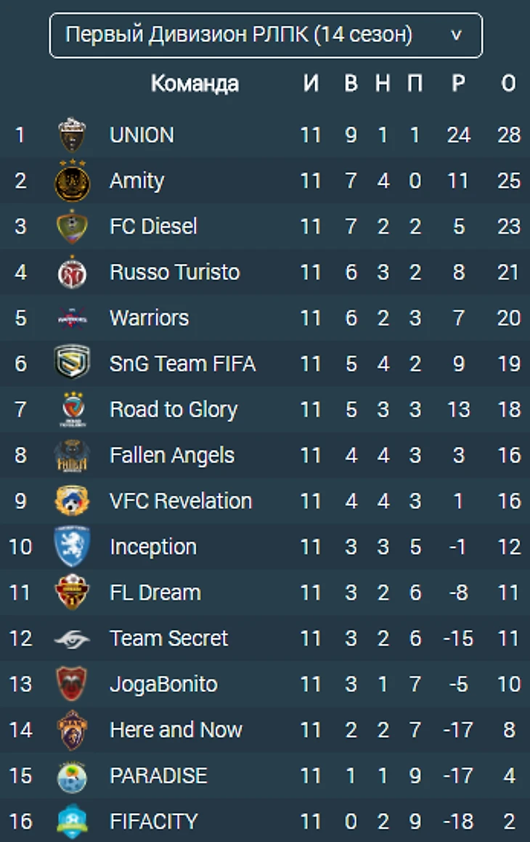The height and width of the screenshot is (842, 530).
Task: Click the FL Dream team name
Action: click(x=155, y=593)
